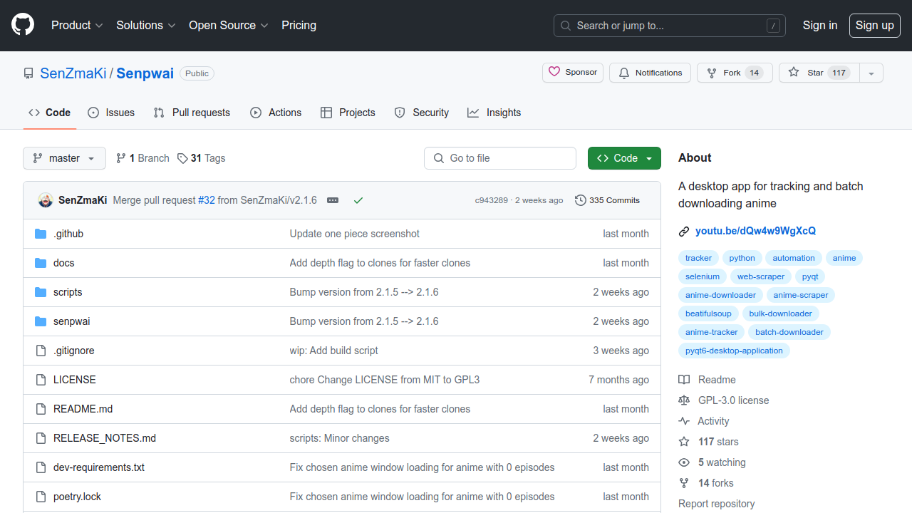Focus the Search or jump to field

(x=670, y=26)
